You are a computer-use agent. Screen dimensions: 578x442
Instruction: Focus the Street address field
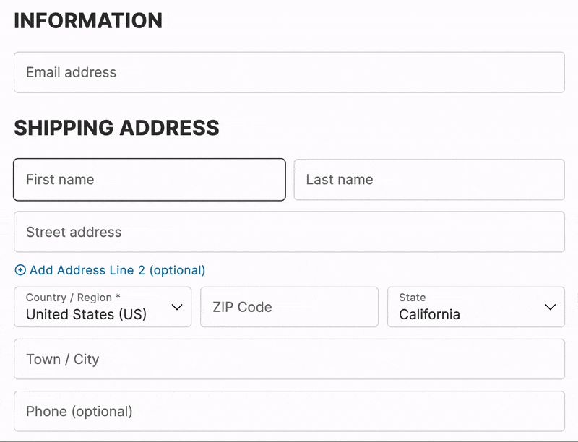point(289,232)
